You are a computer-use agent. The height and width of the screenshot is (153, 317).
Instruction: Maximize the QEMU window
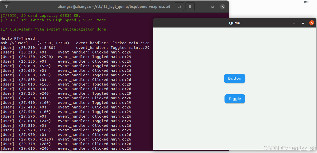tap(303, 23)
